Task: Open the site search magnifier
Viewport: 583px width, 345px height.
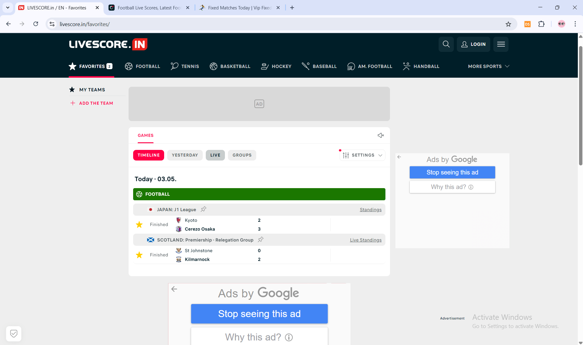Action: (x=446, y=44)
